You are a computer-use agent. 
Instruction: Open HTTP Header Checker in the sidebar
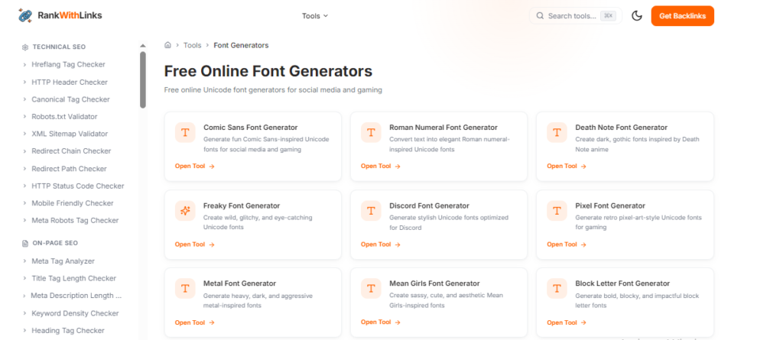70,82
